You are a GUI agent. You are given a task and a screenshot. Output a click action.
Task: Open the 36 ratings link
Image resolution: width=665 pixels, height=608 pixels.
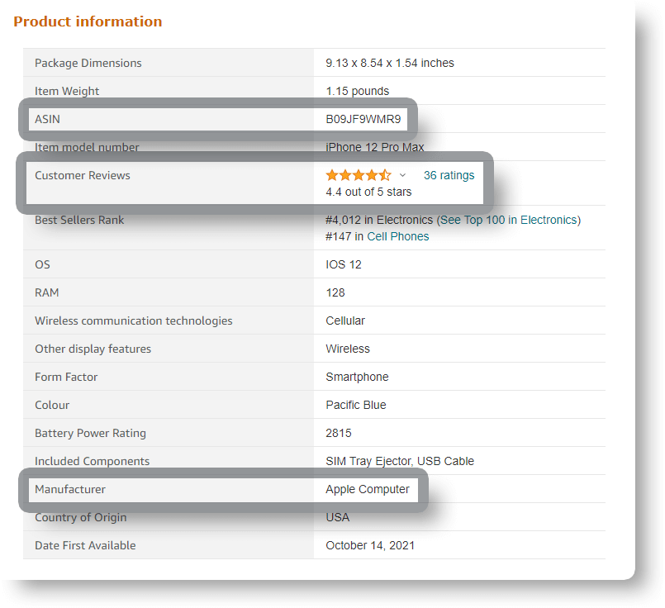pyautogui.click(x=449, y=175)
